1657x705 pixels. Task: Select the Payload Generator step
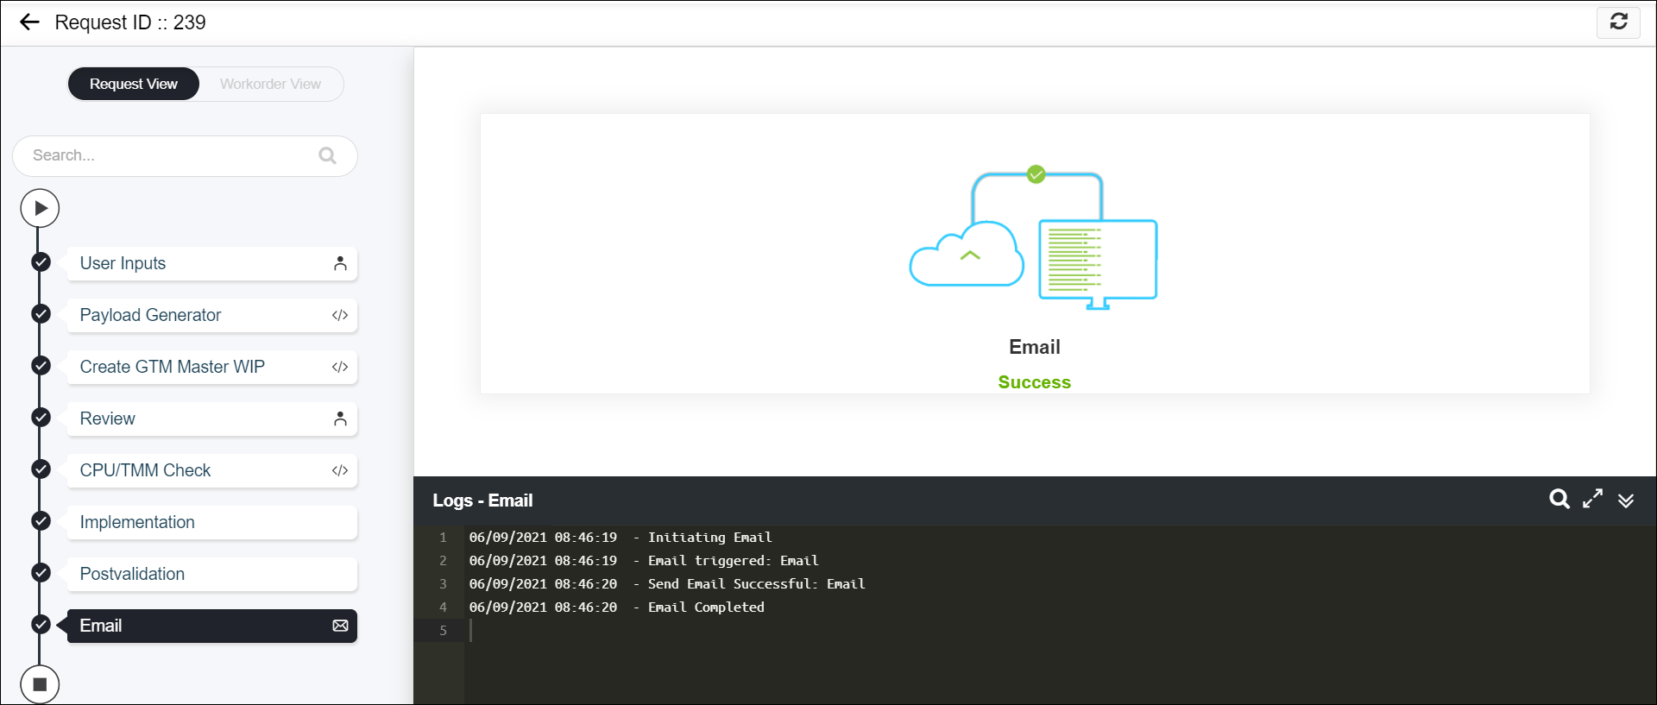(x=211, y=315)
